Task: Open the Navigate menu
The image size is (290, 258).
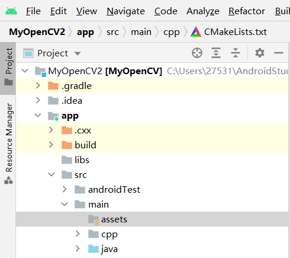Action: coord(125,11)
